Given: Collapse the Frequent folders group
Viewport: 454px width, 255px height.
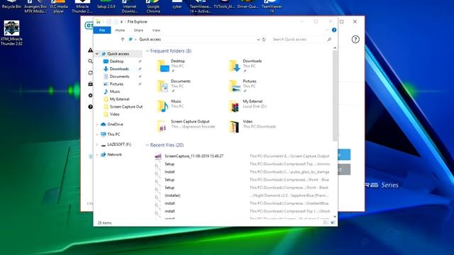Looking at the screenshot, I should (x=147, y=51).
